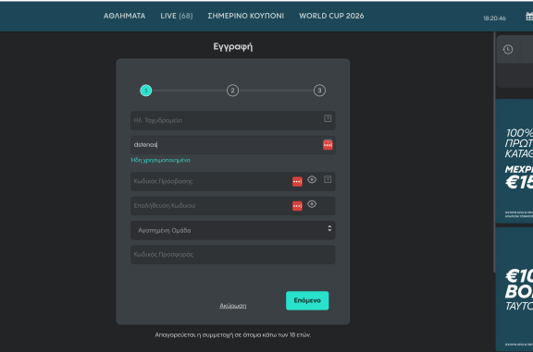Click the help icon in email field

(328, 118)
